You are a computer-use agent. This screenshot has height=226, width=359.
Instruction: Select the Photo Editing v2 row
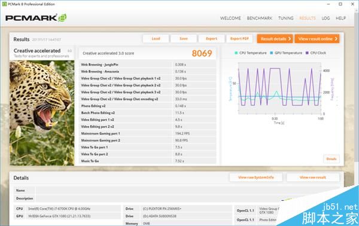point(147,106)
